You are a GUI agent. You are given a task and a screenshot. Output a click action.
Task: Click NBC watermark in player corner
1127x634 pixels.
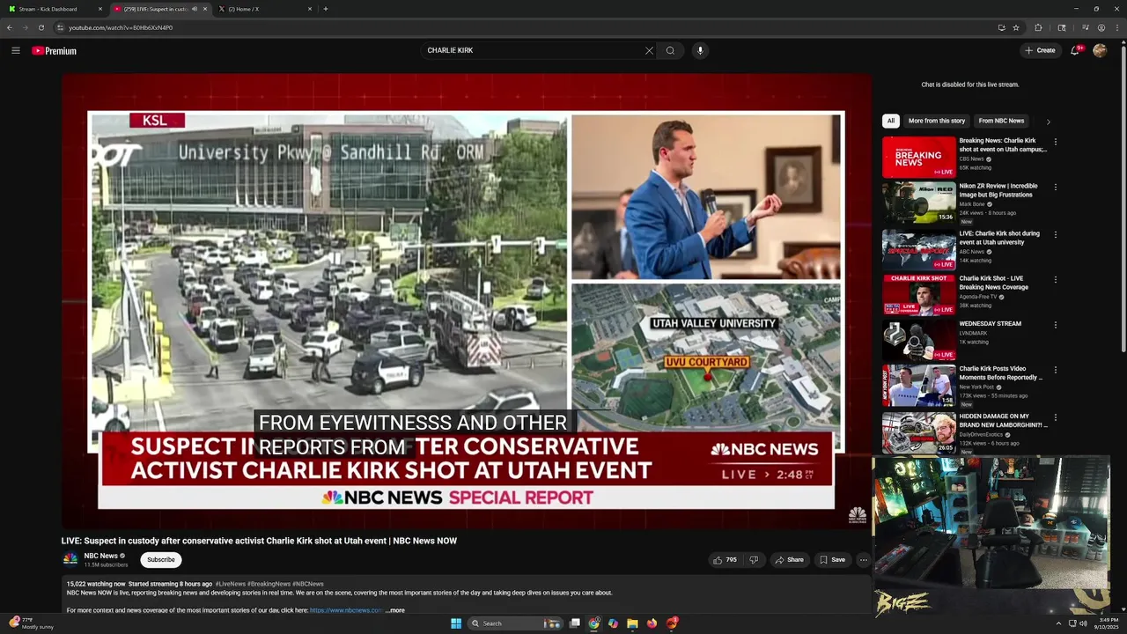click(857, 514)
